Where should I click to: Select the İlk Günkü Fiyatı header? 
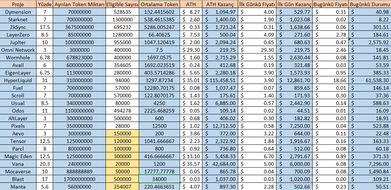257,4
